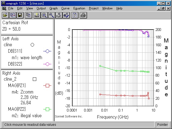Click the Sonnet Software Inc. text
Image resolution: width=172 pixels, height=129 pixels.
click(69, 116)
